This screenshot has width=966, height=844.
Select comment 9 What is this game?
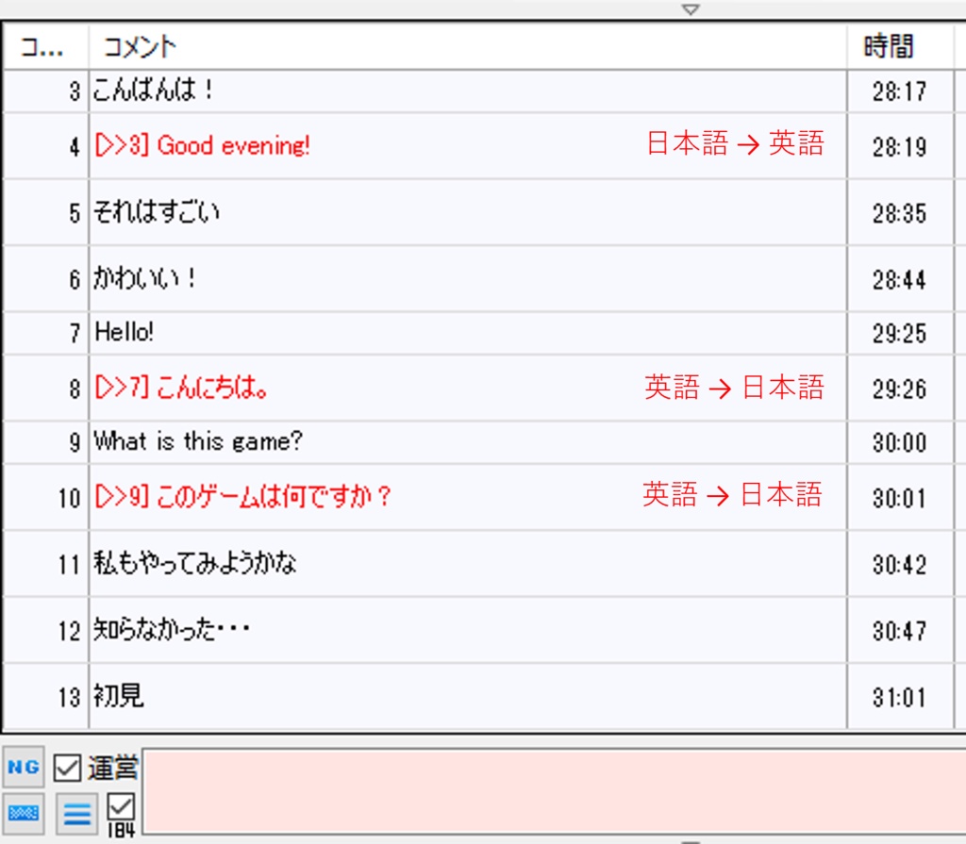pyautogui.click(x=283, y=440)
